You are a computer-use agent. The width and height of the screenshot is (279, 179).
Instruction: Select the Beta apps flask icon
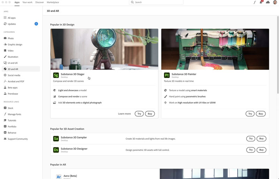[5, 87]
